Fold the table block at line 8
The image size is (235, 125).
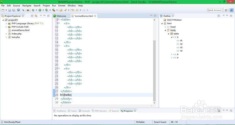tap(59, 19)
